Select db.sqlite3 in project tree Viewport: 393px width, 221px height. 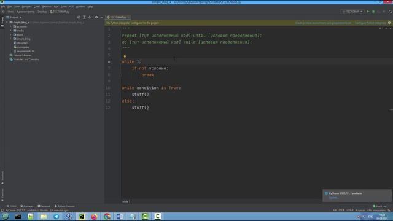tap(20, 43)
